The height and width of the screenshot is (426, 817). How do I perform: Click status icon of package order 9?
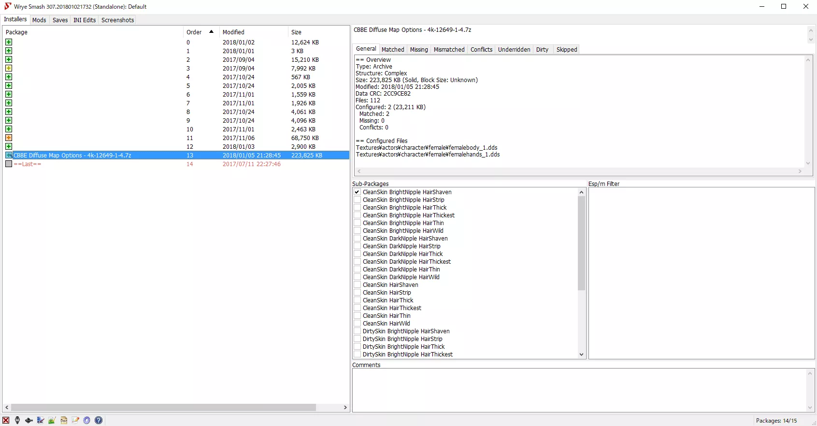click(x=9, y=120)
